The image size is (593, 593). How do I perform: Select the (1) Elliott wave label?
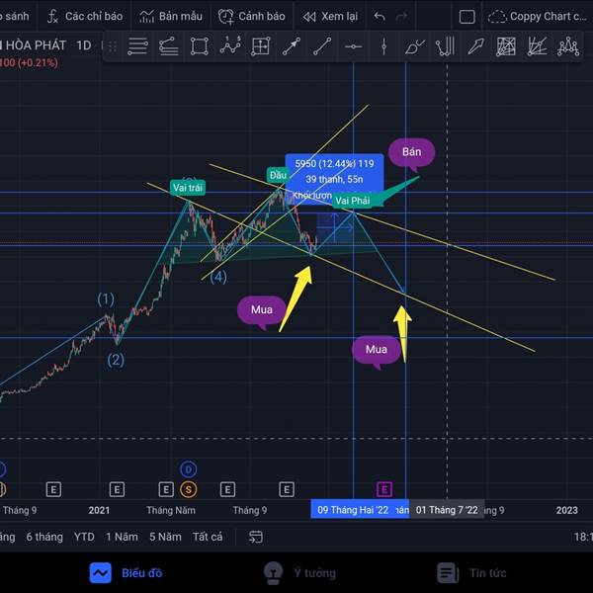tap(106, 298)
